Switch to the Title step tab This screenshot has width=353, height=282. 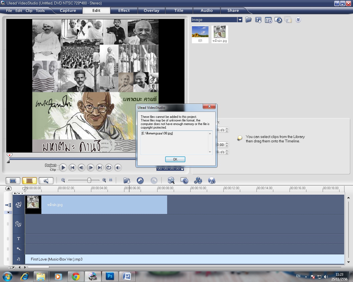click(179, 10)
